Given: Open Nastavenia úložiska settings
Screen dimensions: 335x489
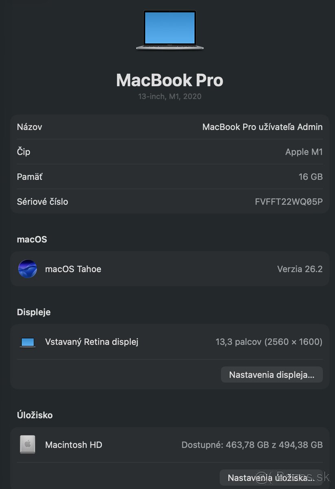Looking at the screenshot, I should (272, 477).
